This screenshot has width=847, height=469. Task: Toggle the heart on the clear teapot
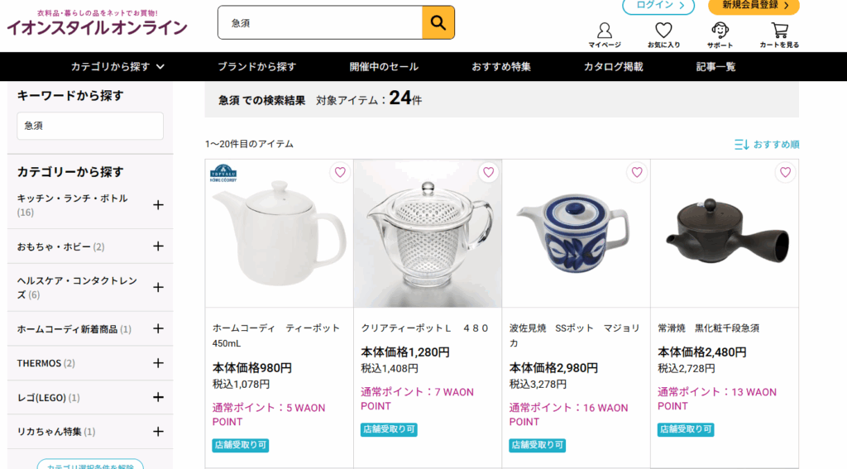tap(488, 172)
